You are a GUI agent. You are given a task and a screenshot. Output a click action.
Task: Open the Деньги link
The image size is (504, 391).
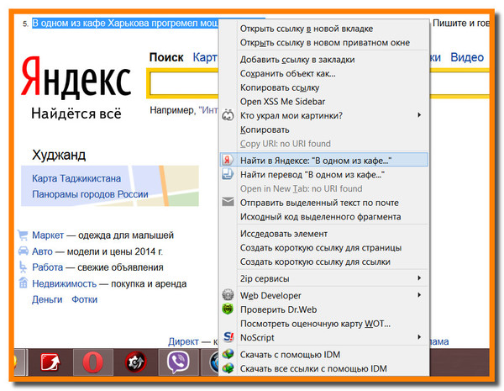tap(47, 299)
